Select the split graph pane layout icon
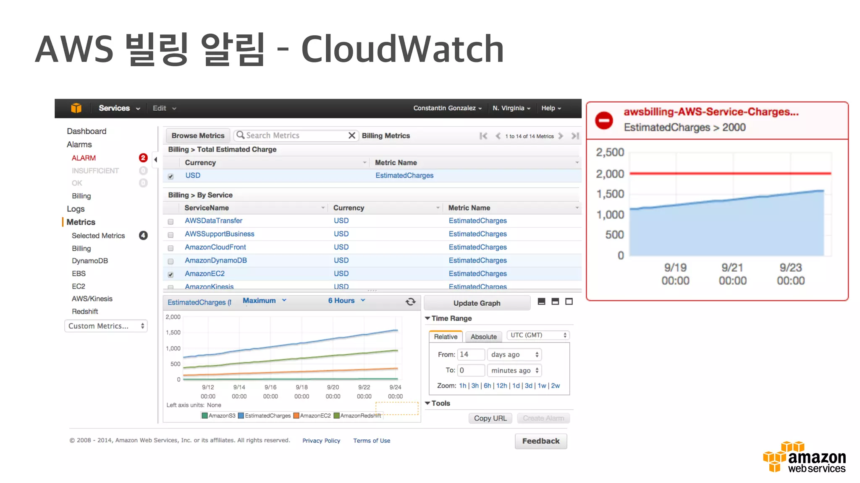860x483 pixels. coord(555,301)
